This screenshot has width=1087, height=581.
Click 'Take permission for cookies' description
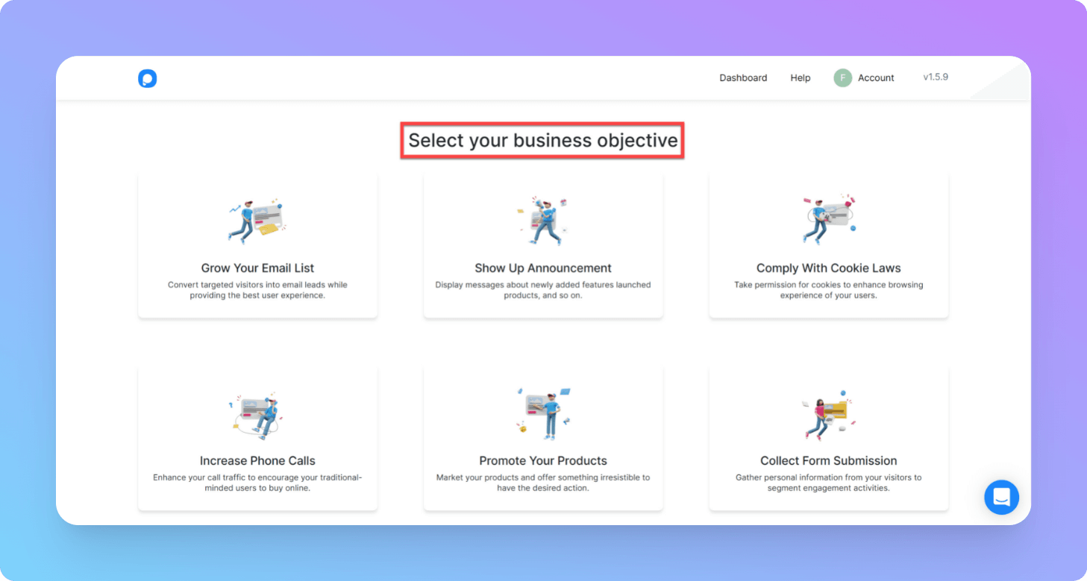point(829,290)
